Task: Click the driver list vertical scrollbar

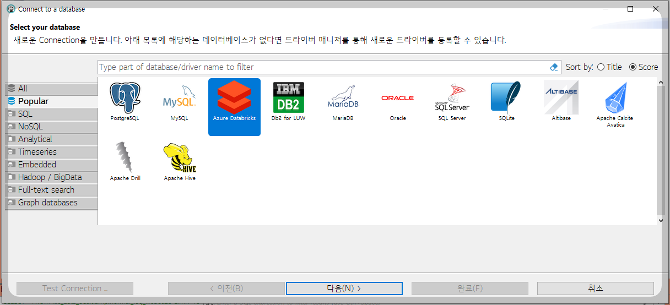Action: (x=661, y=151)
